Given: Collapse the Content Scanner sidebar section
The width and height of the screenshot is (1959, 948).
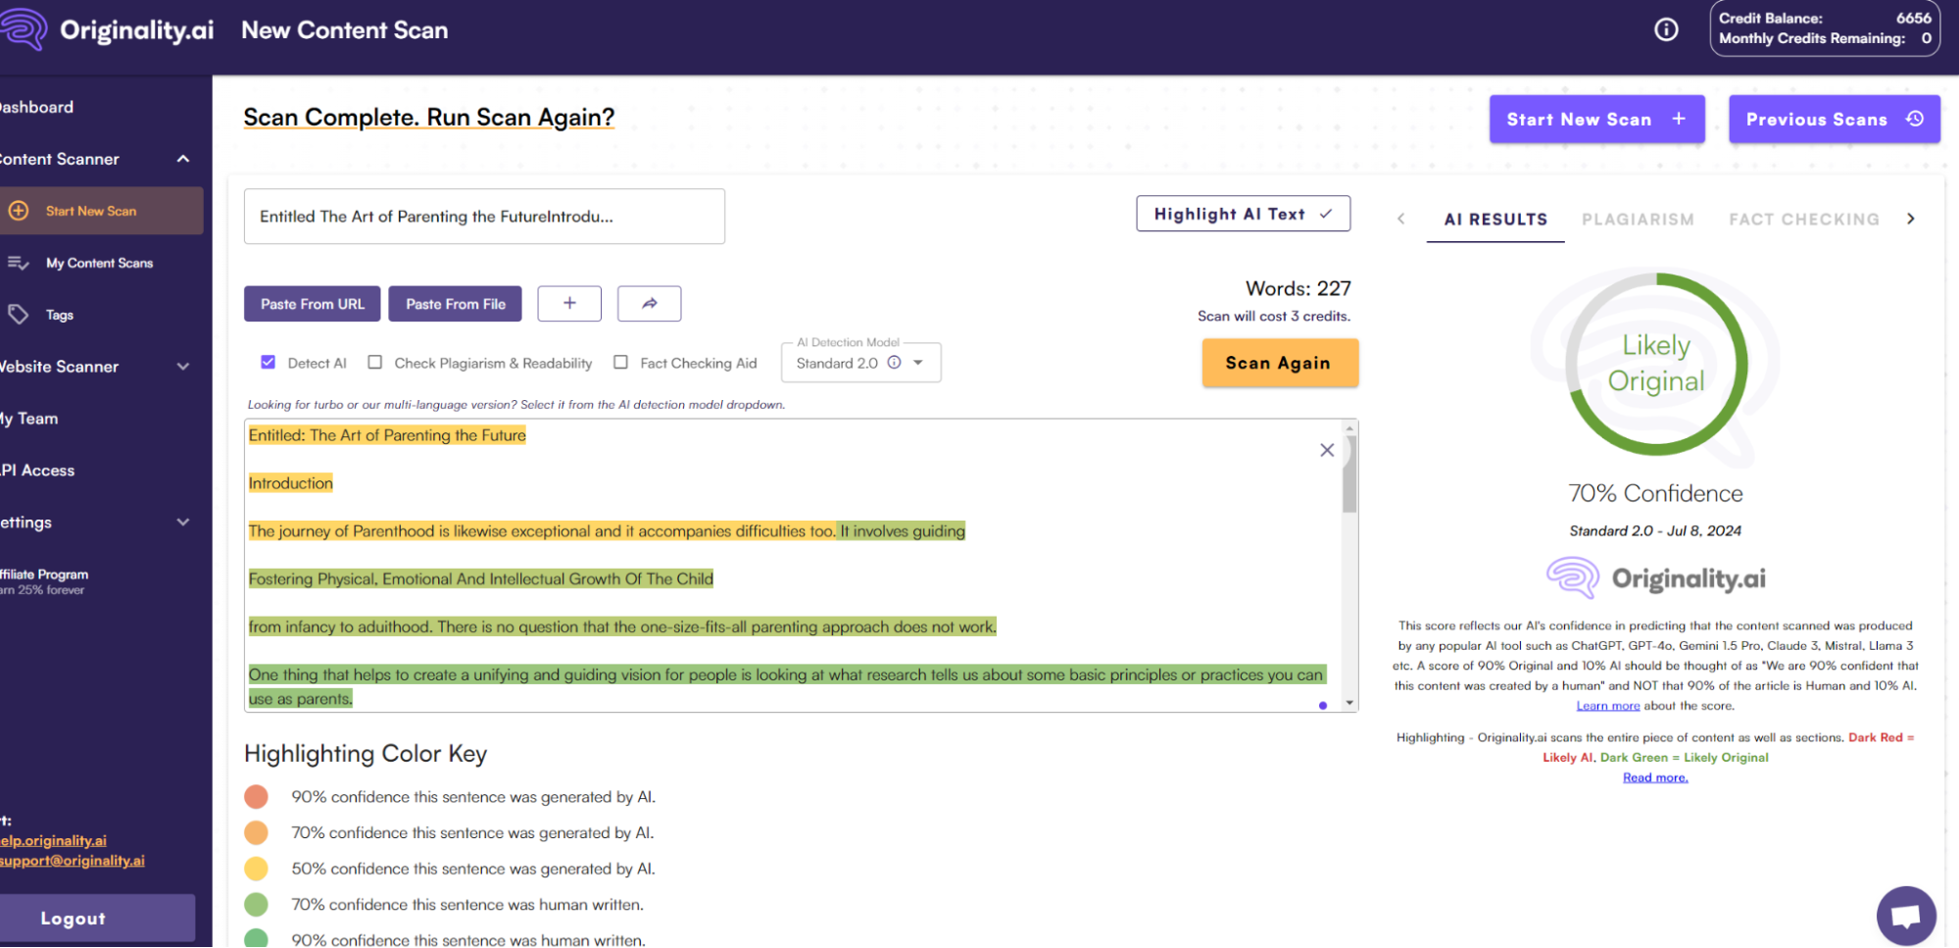Looking at the screenshot, I should coord(183,159).
